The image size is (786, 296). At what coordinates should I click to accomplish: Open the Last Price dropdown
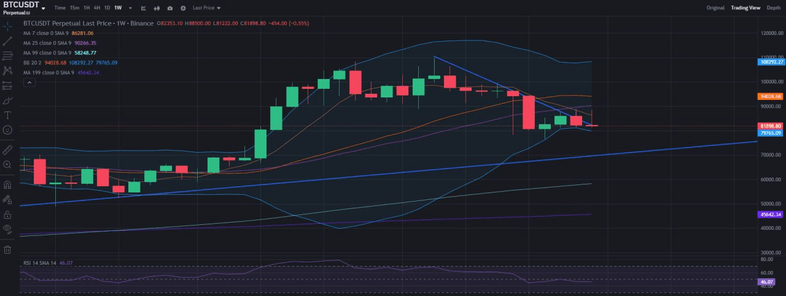tap(206, 8)
